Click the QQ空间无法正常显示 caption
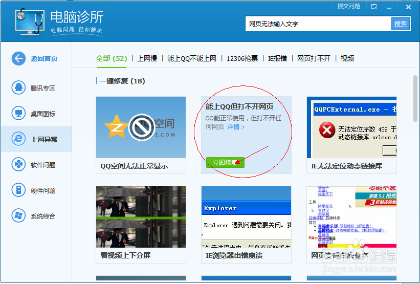Viewport: 420px width, 284px height. point(134,166)
